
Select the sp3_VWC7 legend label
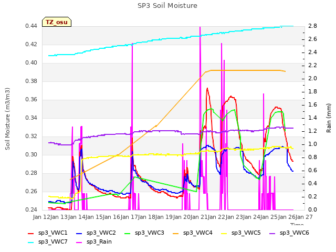pyautogui.click(x=52, y=242)
